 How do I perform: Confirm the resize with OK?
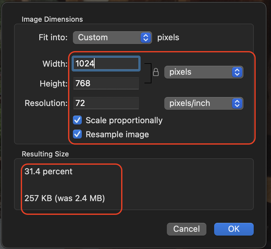pyautogui.click(x=234, y=229)
